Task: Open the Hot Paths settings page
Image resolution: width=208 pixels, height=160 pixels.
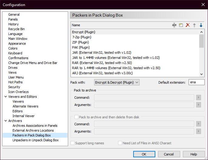Action: tap(15, 82)
